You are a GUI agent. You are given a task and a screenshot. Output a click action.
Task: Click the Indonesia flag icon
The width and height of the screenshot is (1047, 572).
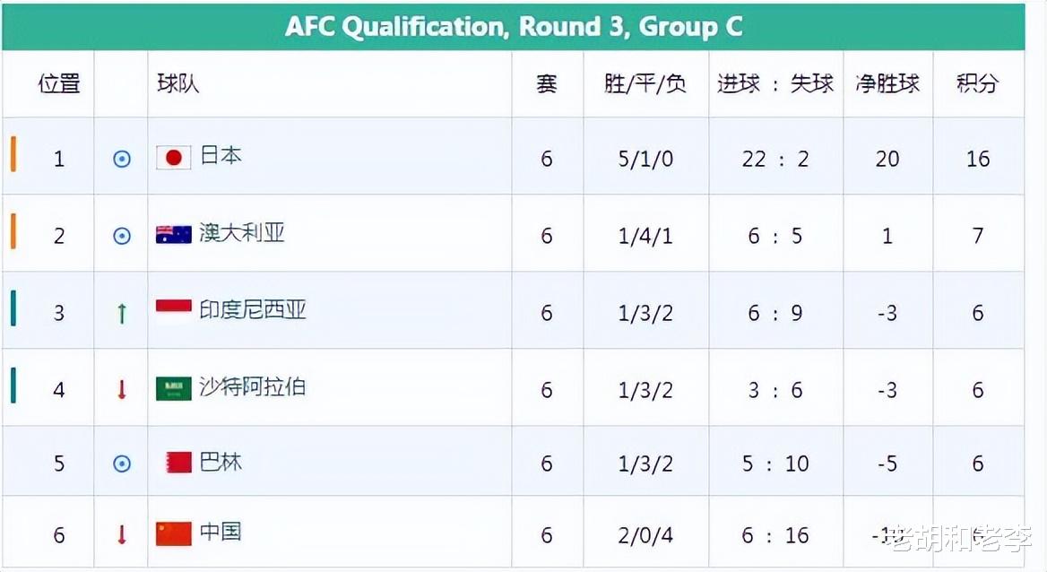coord(174,311)
